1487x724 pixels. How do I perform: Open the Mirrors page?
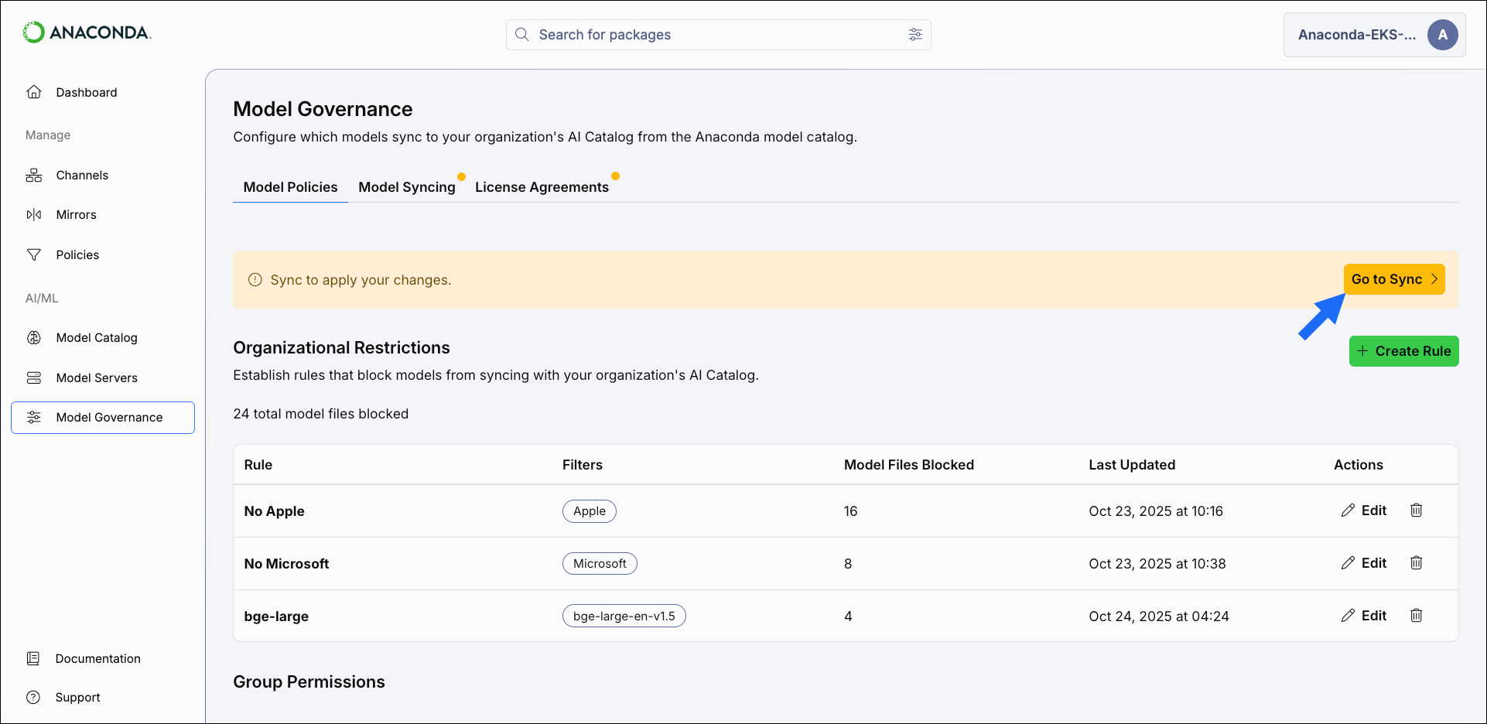(76, 215)
